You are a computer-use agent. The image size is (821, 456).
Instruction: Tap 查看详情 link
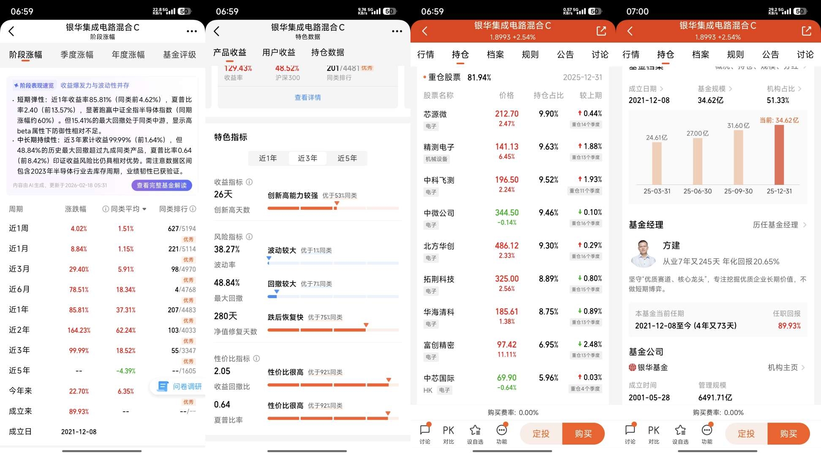coord(307,98)
